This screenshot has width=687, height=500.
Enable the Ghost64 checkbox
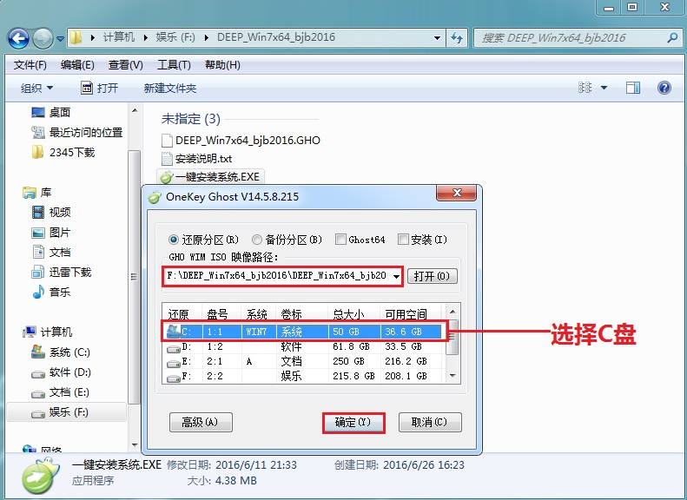(340, 240)
